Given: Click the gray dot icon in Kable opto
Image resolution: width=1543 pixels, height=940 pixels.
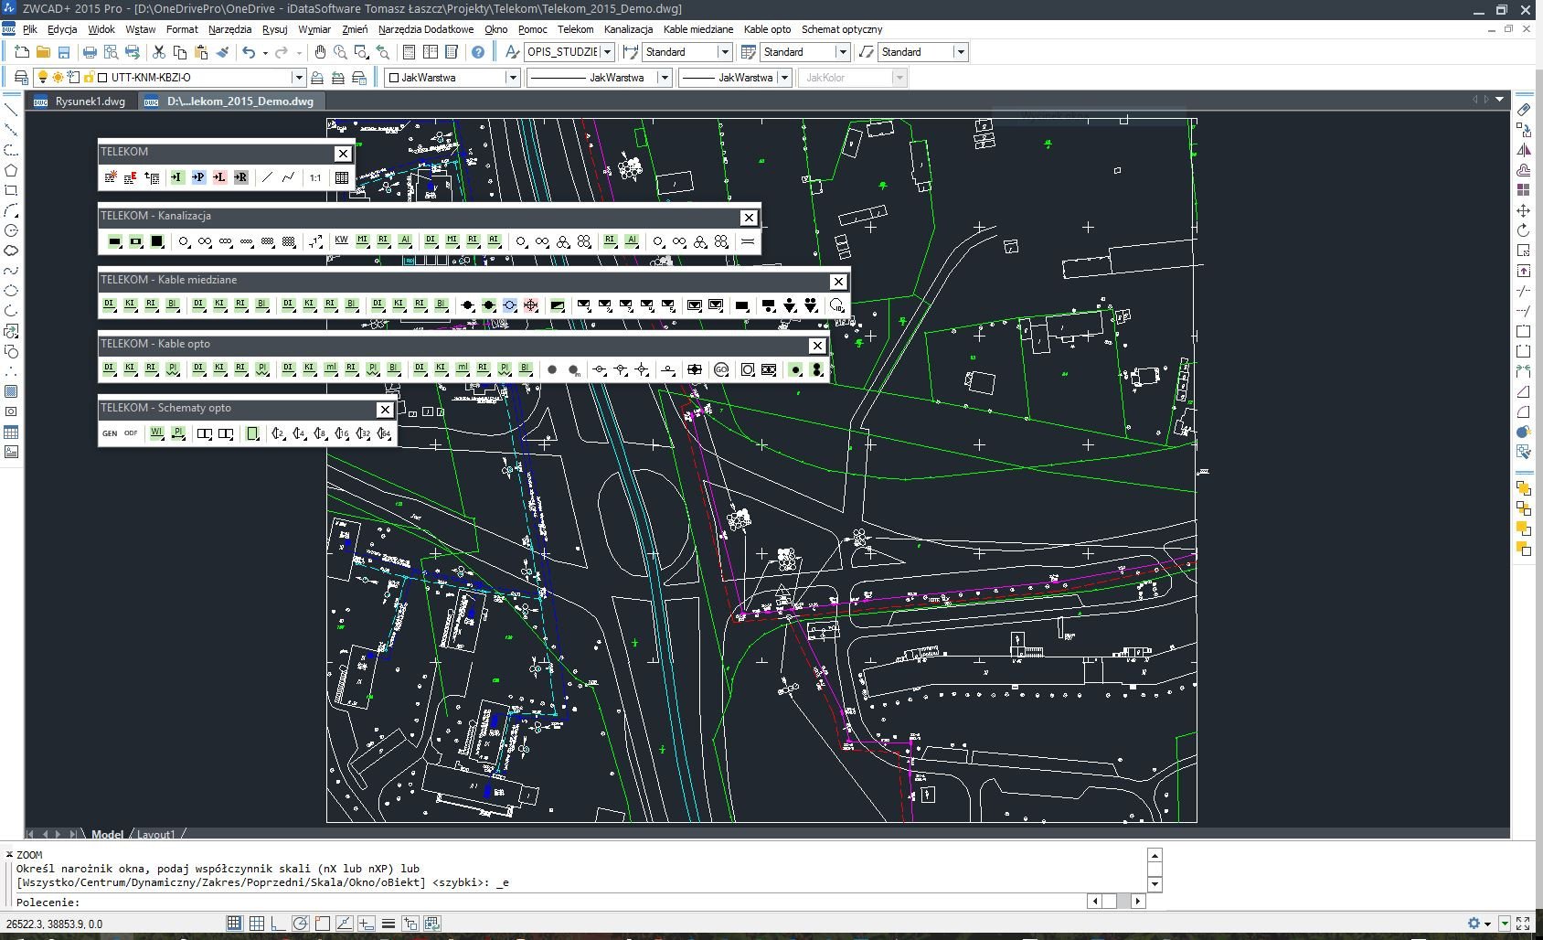Looking at the screenshot, I should tap(552, 369).
